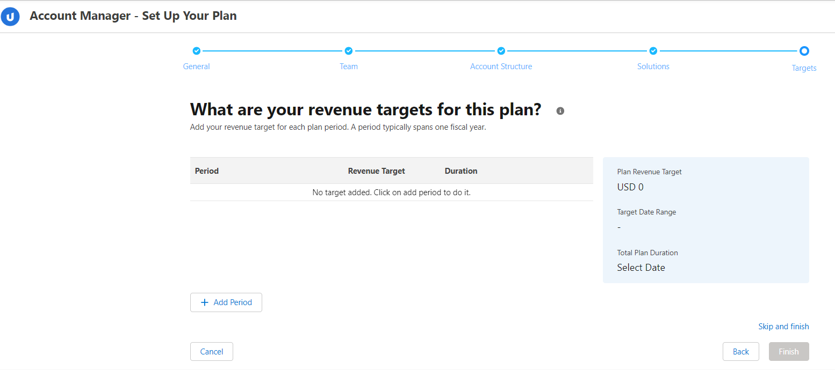This screenshot has height=370, width=835.
Task: Cancel the plan setup
Action: [212, 352]
